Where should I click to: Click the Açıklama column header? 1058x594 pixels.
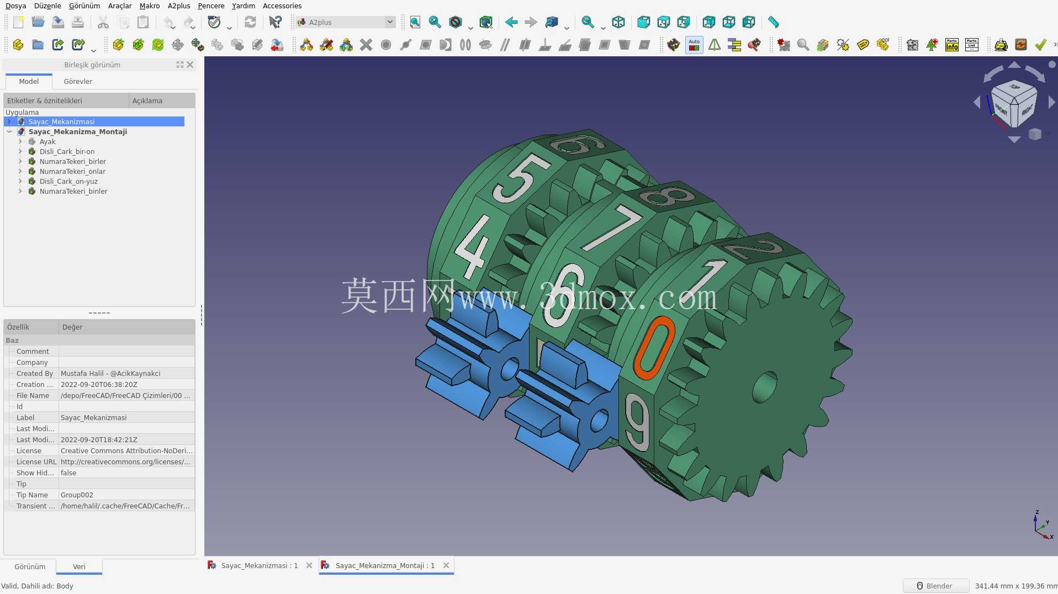click(x=162, y=100)
